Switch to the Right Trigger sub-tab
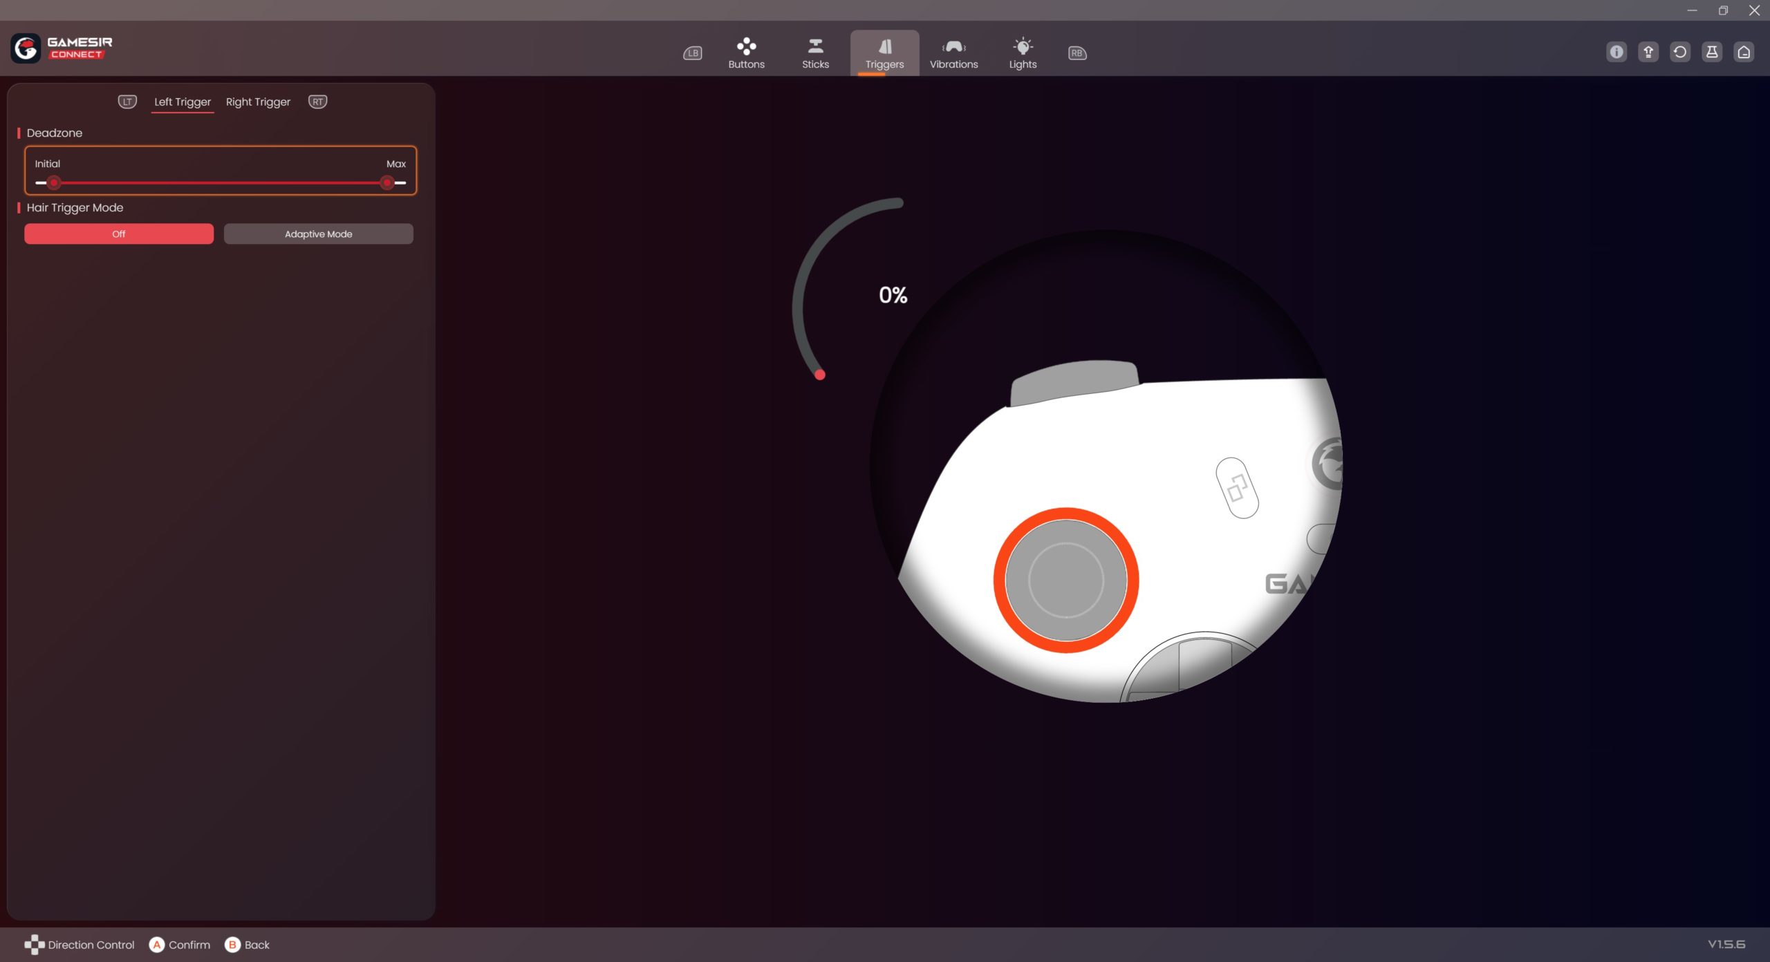The width and height of the screenshot is (1770, 962). tap(258, 102)
